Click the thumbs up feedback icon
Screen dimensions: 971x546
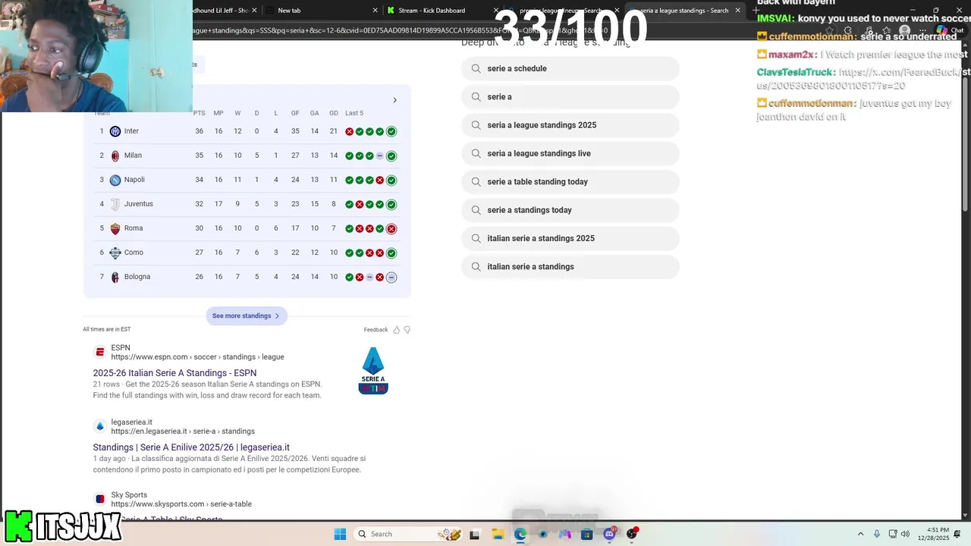click(x=396, y=330)
